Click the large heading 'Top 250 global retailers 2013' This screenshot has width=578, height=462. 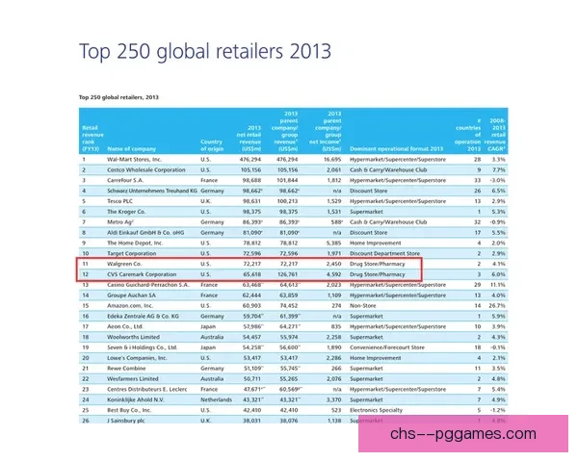click(205, 52)
